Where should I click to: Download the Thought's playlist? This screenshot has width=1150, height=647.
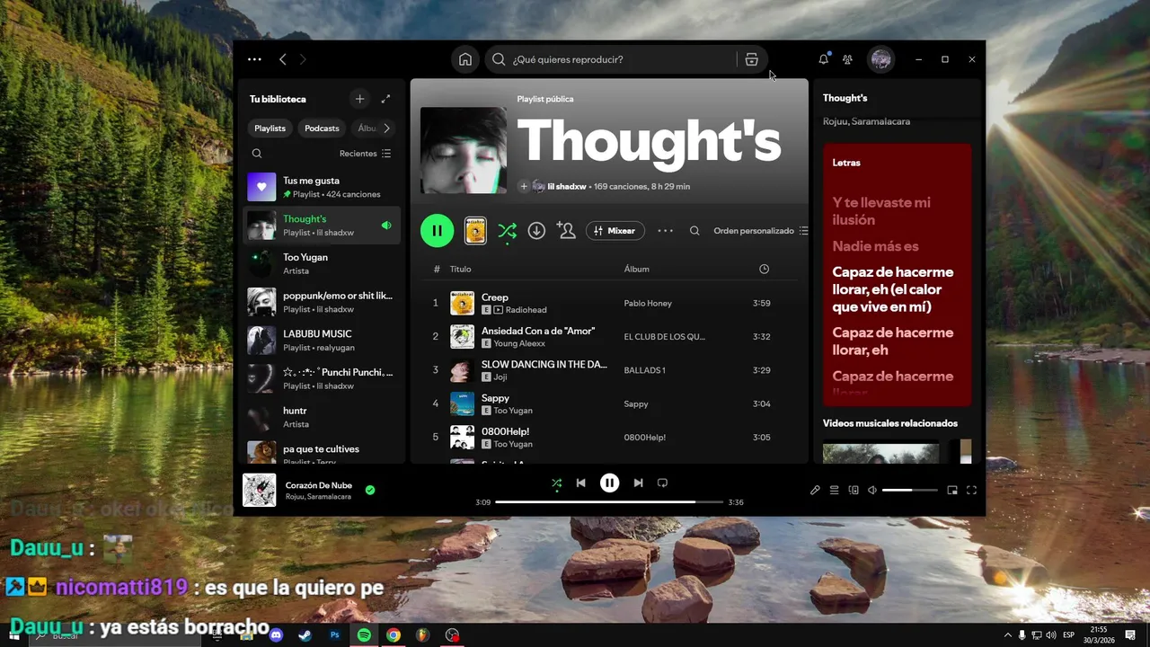click(536, 231)
